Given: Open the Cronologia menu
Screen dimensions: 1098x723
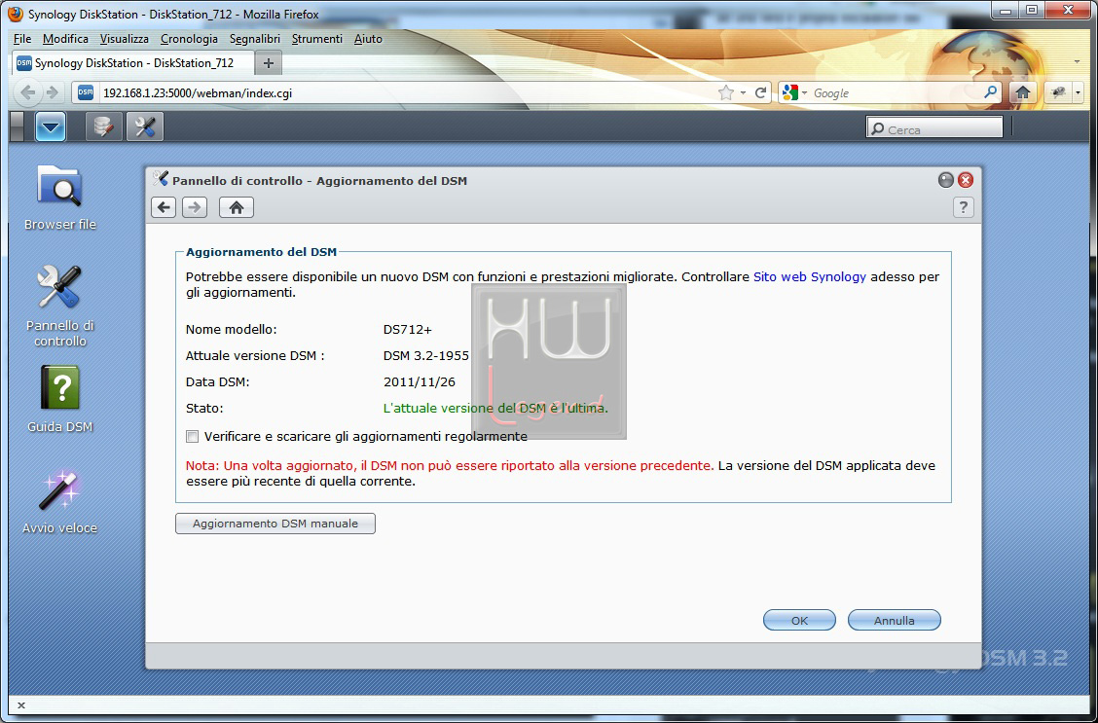Looking at the screenshot, I should pyautogui.click(x=189, y=39).
